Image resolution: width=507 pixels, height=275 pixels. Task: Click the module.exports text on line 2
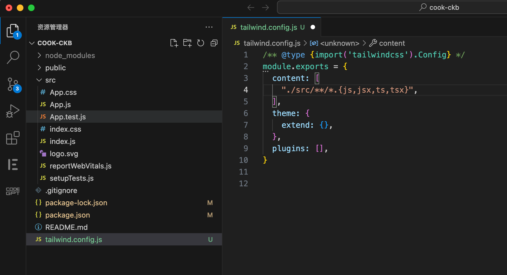tap(295, 66)
